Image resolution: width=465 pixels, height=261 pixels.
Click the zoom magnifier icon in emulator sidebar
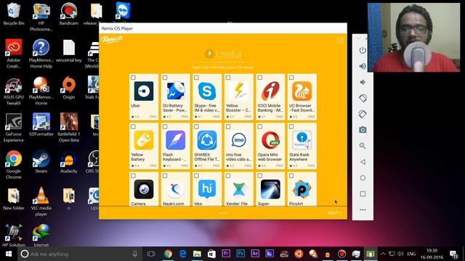point(363,146)
